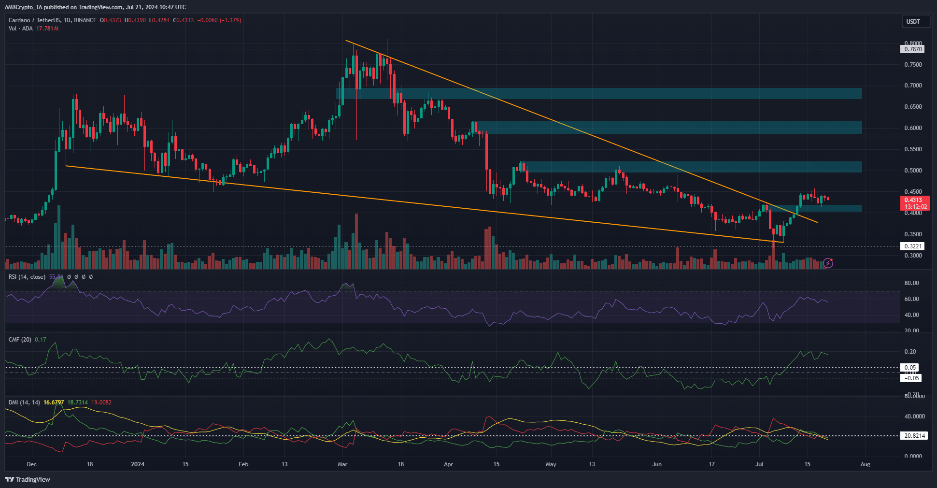The image size is (937, 488).
Task: Click the 0.7870 price line label
Action: pos(913,49)
